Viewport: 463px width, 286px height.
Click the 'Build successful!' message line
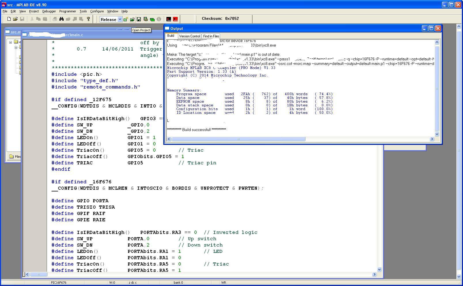[x=197, y=130]
